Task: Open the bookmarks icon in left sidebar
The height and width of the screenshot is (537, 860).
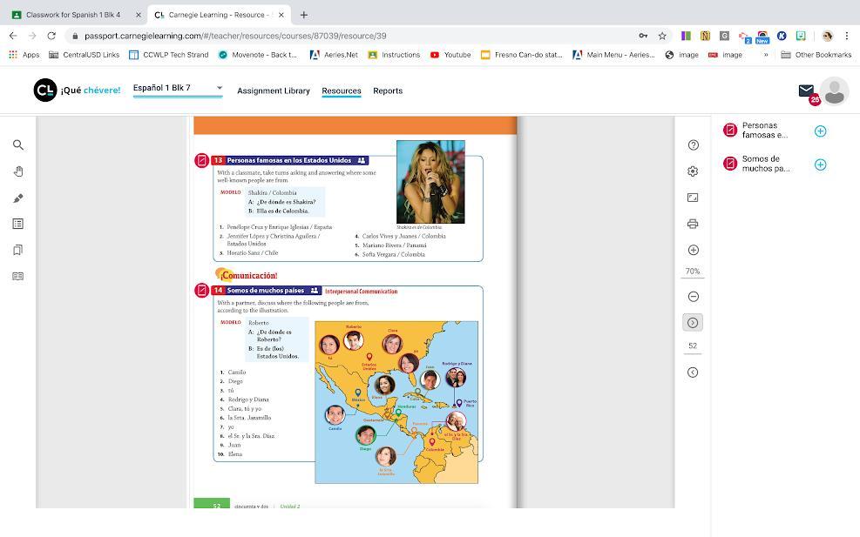Action: click(x=17, y=250)
